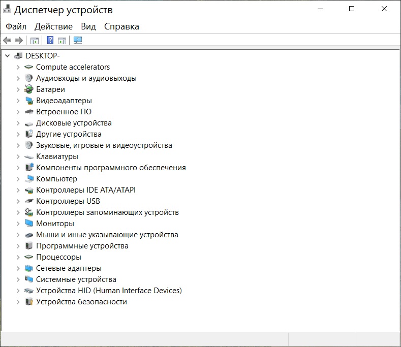Click the Forward arrow toolbar icon
The width and height of the screenshot is (401, 347).
click(x=19, y=41)
